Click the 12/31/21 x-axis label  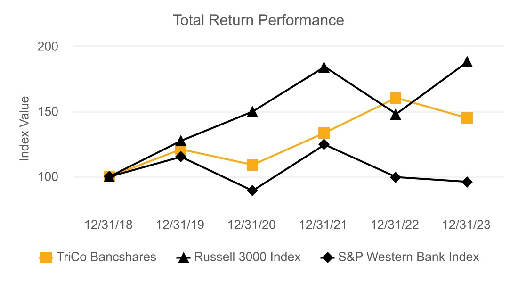point(324,225)
